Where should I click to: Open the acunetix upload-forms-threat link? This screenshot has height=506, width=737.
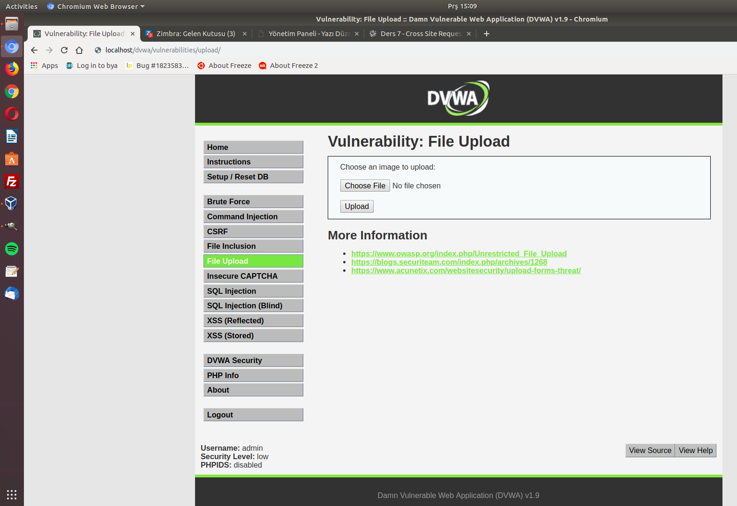click(x=466, y=270)
